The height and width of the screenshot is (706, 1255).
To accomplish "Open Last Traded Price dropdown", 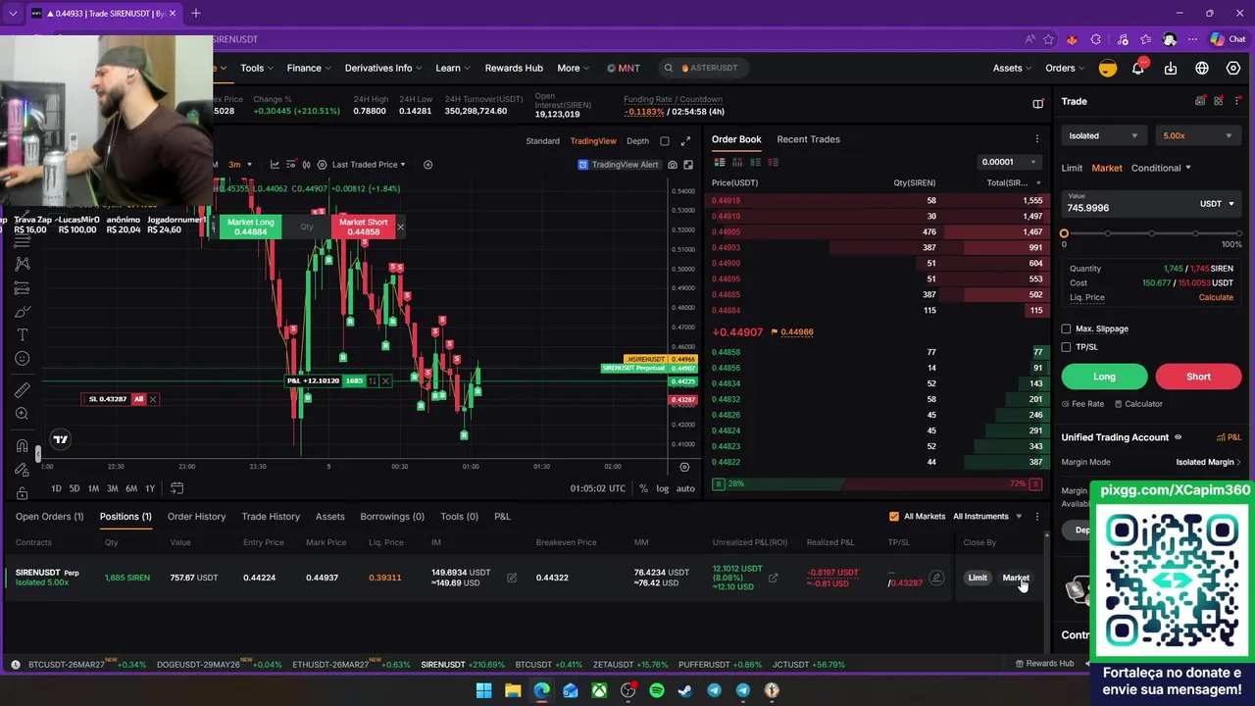I will (x=369, y=165).
